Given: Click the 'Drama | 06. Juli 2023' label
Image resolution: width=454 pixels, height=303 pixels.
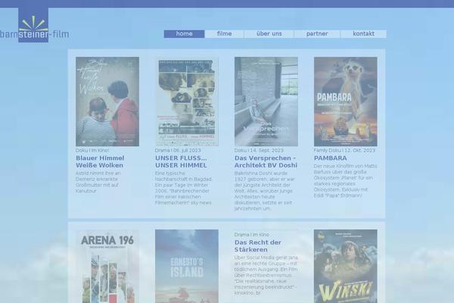Looking at the screenshot, I should coord(178,151).
